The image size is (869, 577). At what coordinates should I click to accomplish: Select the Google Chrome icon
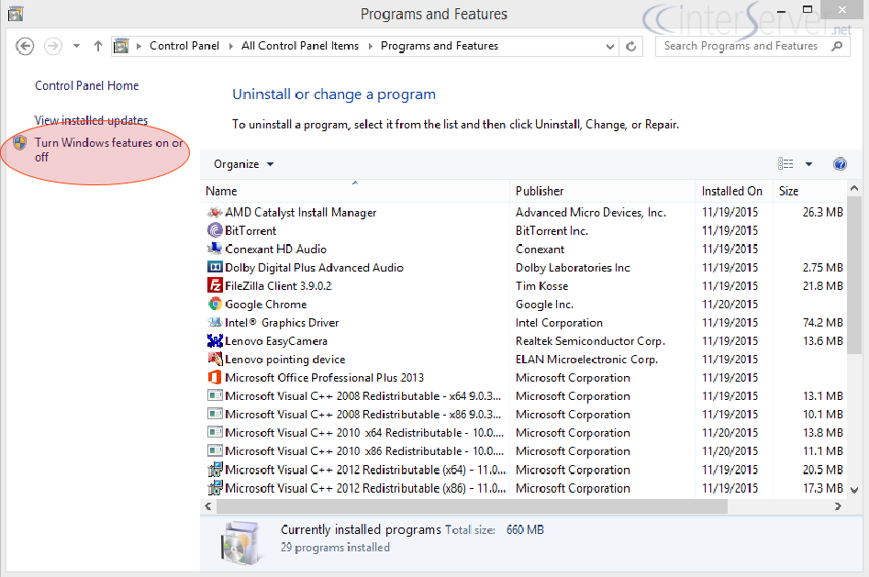click(x=215, y=304)
